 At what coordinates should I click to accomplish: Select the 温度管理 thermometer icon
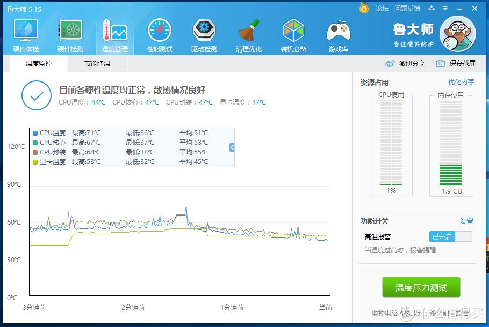coord(115,30)
